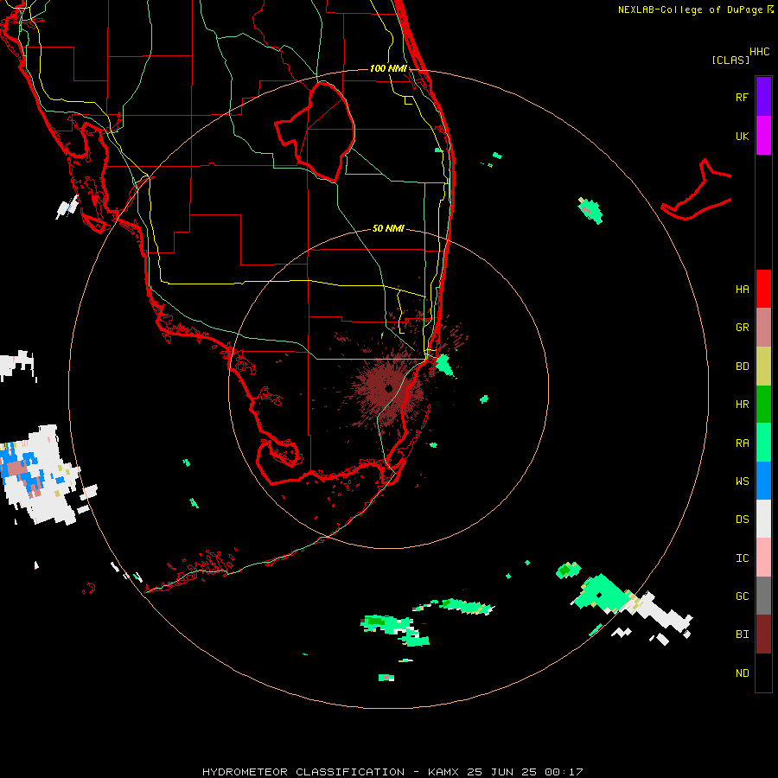Click the RA legend label
Image resolution: width=778 pixels, height=778 pixels.
coord(742,443)
